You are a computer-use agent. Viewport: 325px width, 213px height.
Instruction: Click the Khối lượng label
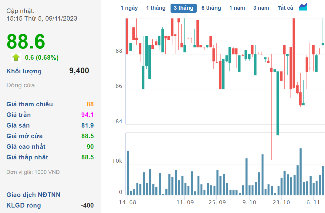point(24,71)
